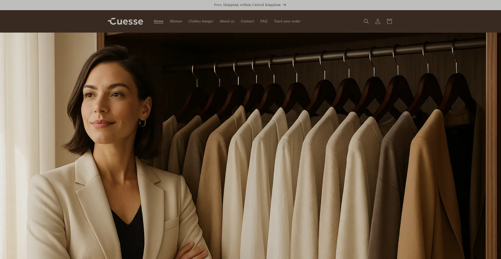
Task: Click the hero banner wardrobe image
Action: (250, 146)
